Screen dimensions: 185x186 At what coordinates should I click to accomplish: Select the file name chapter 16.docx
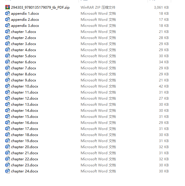coord(25,123)
